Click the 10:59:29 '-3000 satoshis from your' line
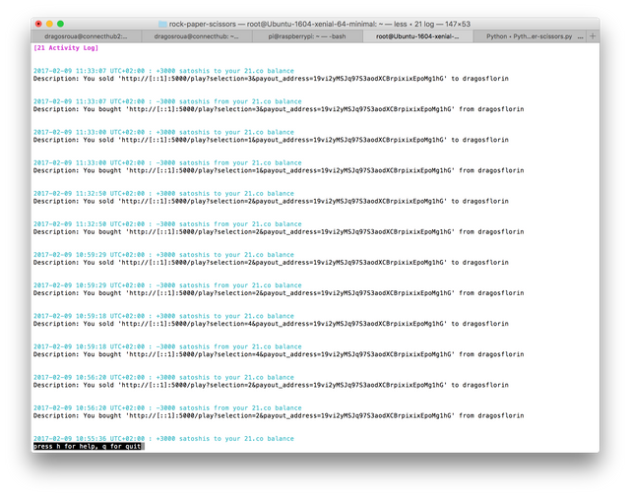Image resolution: width=630 pixels, height=496 pixels. pos(167,285)
